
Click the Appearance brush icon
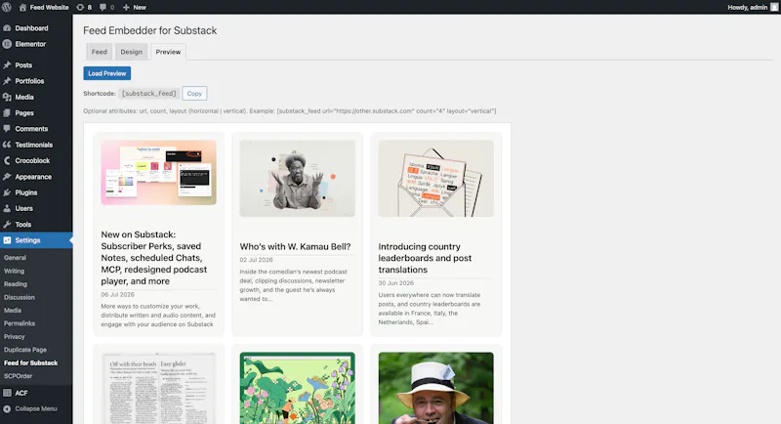click(7, 177)
